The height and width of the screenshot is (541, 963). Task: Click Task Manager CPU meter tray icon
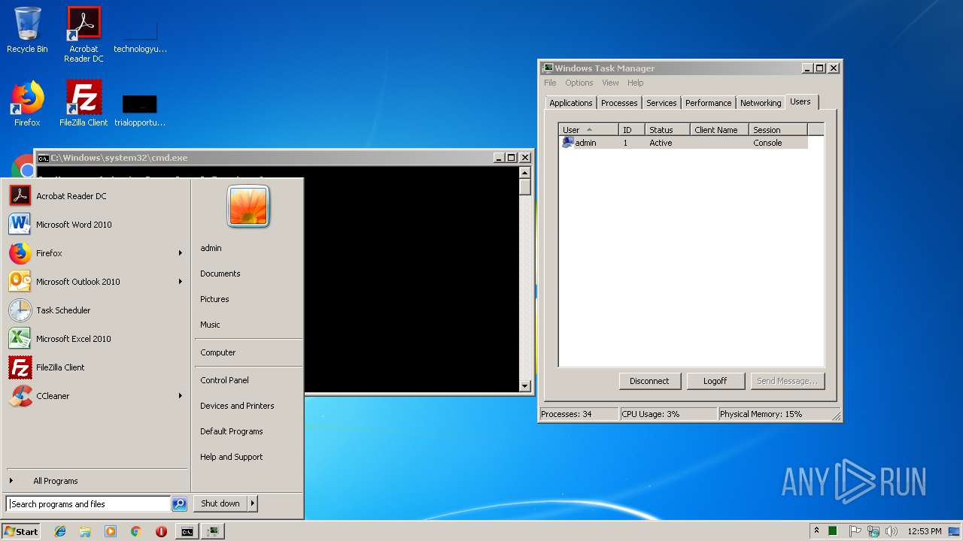(x=833, y=531)
